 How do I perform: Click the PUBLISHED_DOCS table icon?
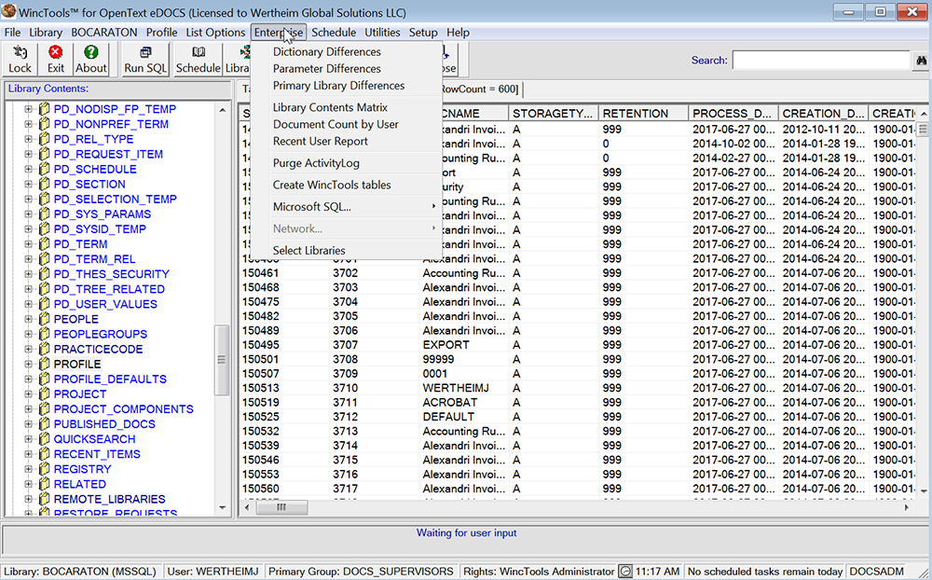pyautogui.click(x=44, y=424)
